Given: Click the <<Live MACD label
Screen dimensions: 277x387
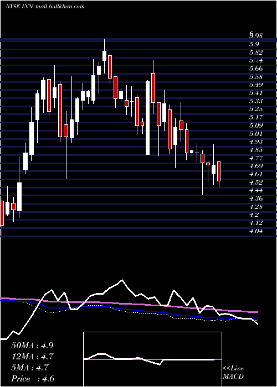Looking at the screenshot, I should tap(233, 373).
